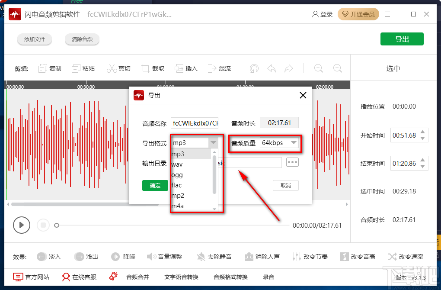Click the 00:30.00 timeline ruler mark
Image resolution: width=441 pixels, height=290 pixels.
coord(86,87)
